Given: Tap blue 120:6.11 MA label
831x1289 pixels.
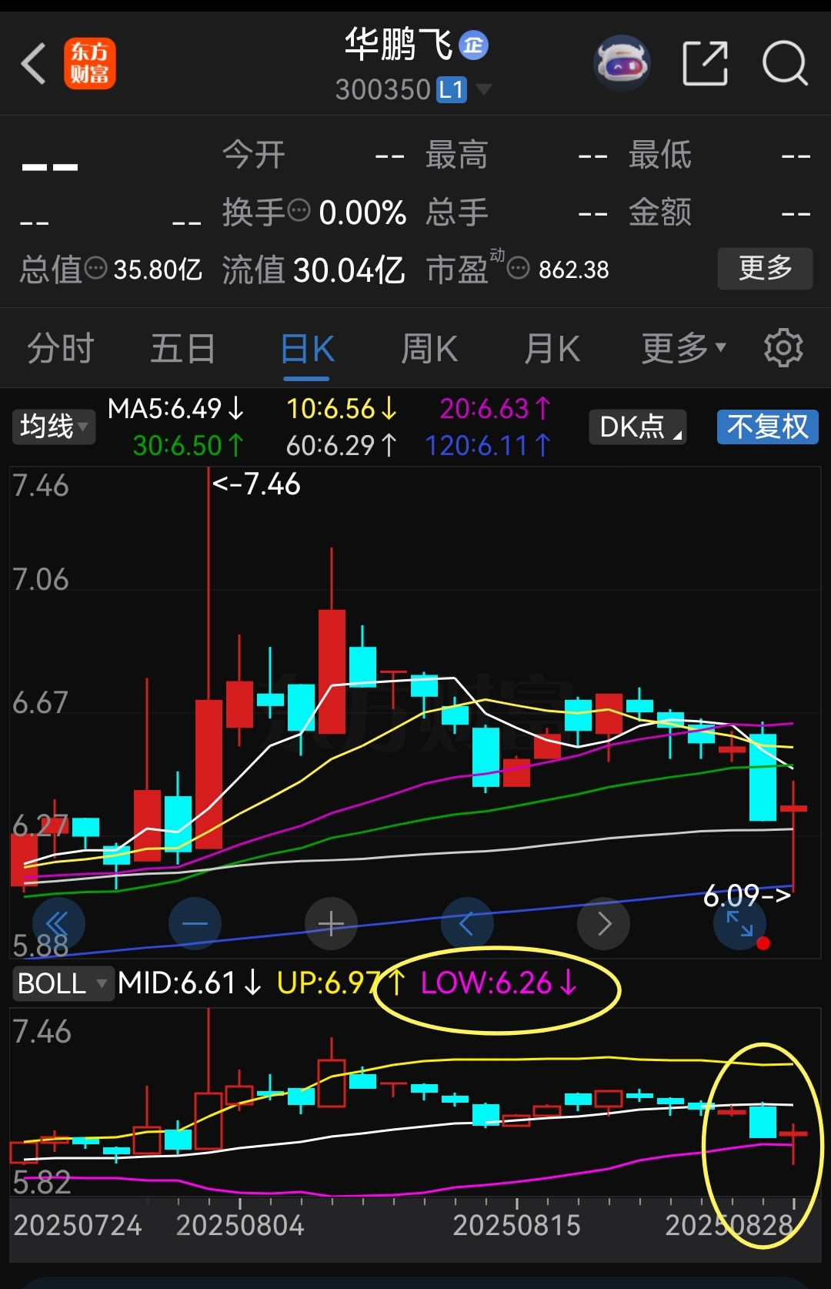Looking at the screenshot, I should point(488,445).
